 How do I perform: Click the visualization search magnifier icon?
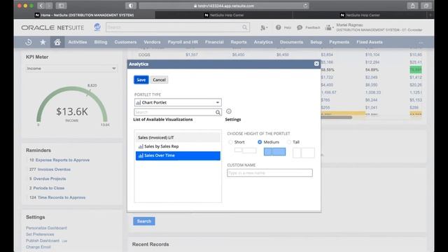point(218,112)
